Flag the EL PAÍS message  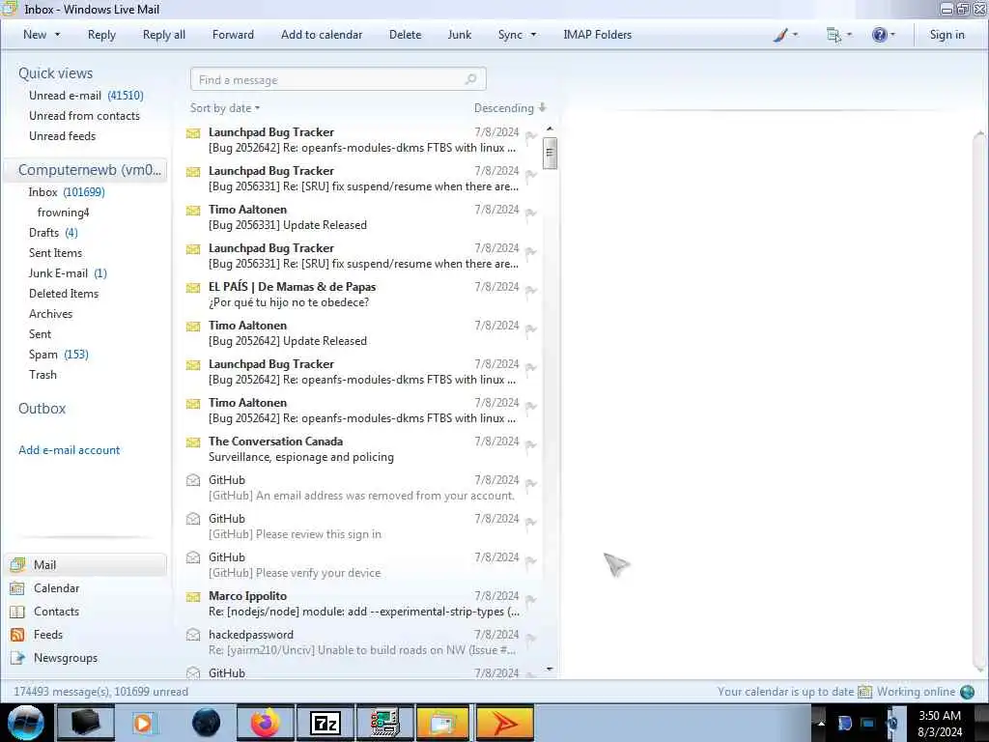pos(531,290)
